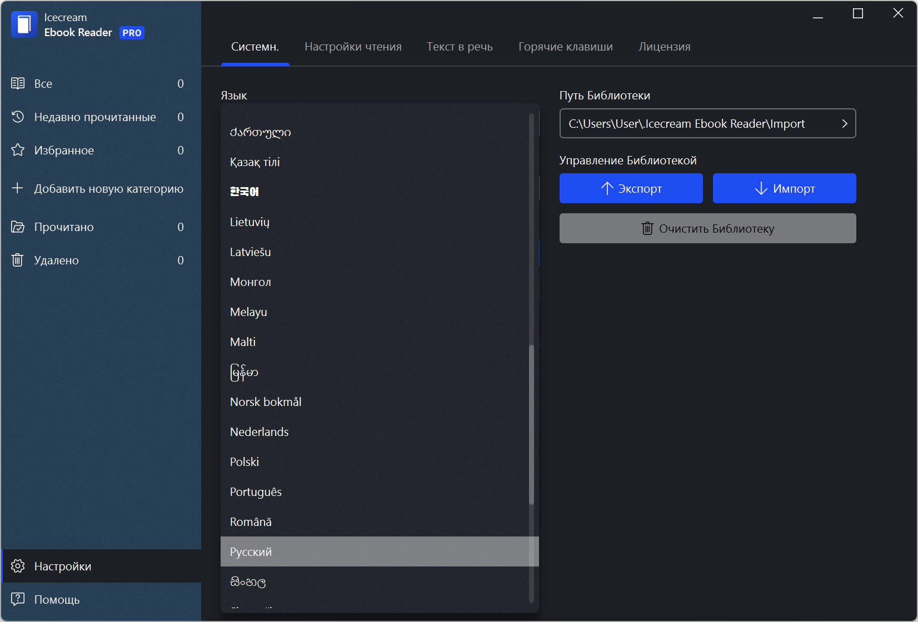Switch to the Системн. tab
Image resolution: width=918 pixels, height=622 pixels.
tap(255, 47)
